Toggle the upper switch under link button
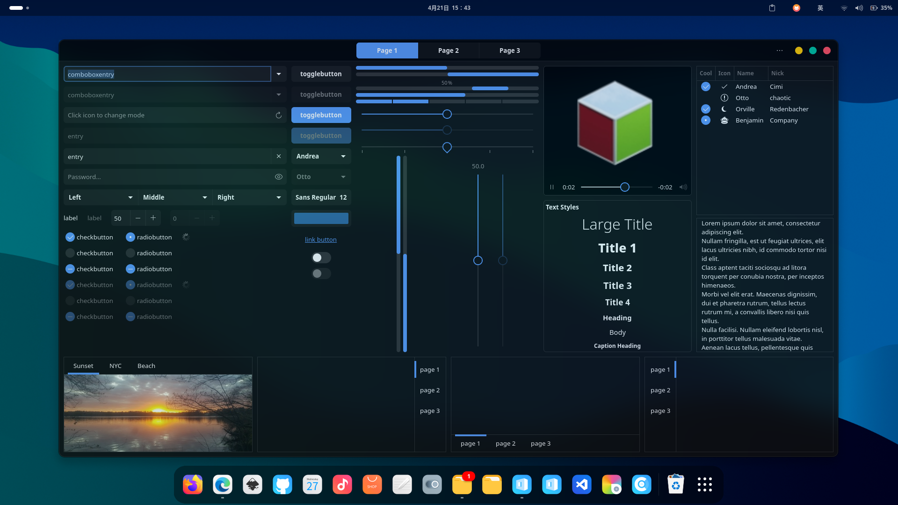 coord(321,258)
